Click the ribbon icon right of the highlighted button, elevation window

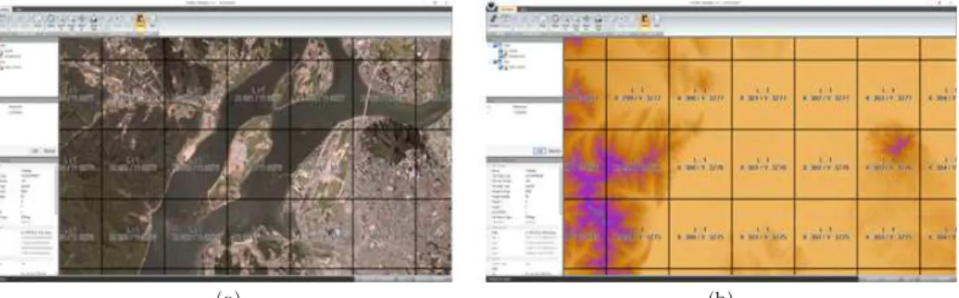coord(657,21)
